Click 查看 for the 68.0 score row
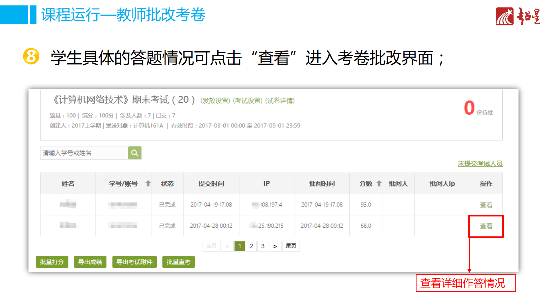This screenshot has height=308, width=547. click(x=486, y=226)
